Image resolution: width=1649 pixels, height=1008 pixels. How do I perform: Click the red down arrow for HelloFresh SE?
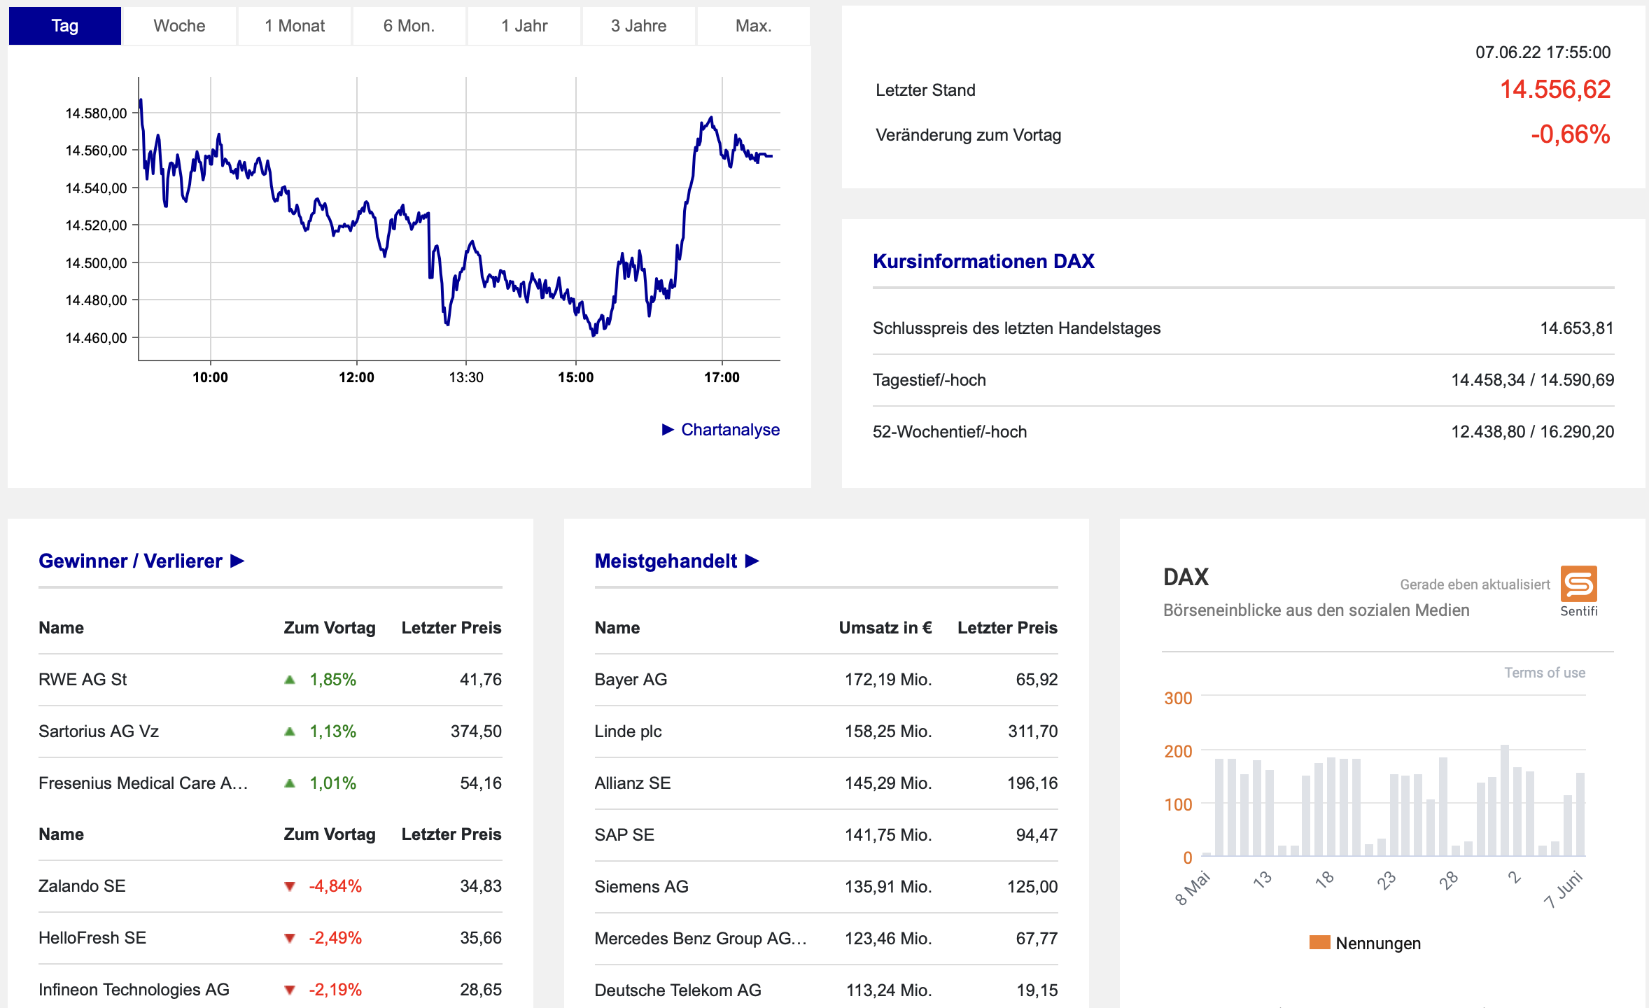pyautogui.click(x=290, y=939)
